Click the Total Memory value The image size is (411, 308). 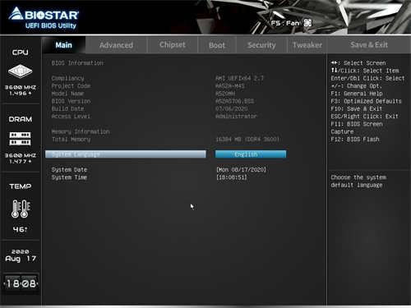pyautogui.click(x=247, y=140)
